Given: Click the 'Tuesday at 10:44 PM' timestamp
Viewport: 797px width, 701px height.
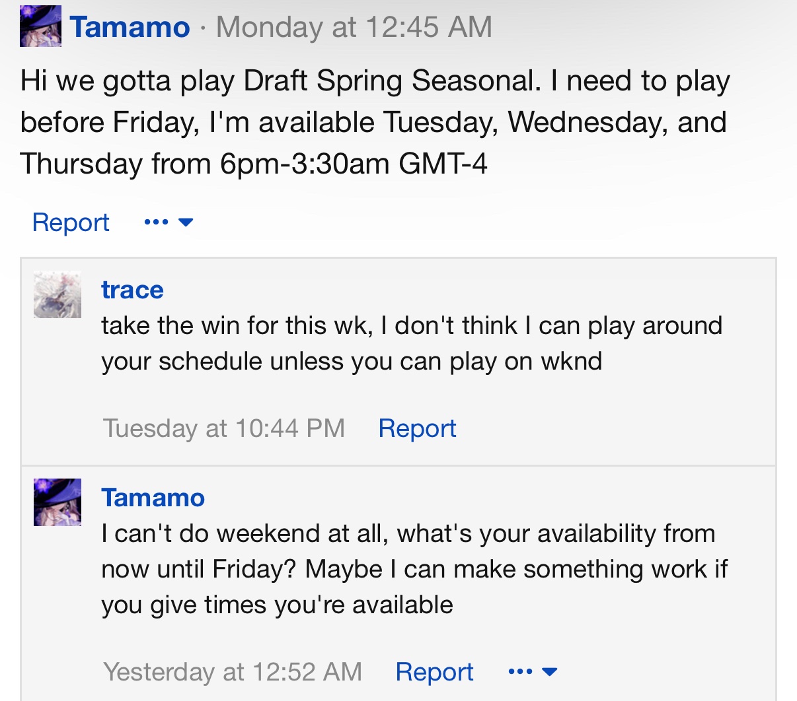Looking at the screenshot, I should tap(224, 428).
